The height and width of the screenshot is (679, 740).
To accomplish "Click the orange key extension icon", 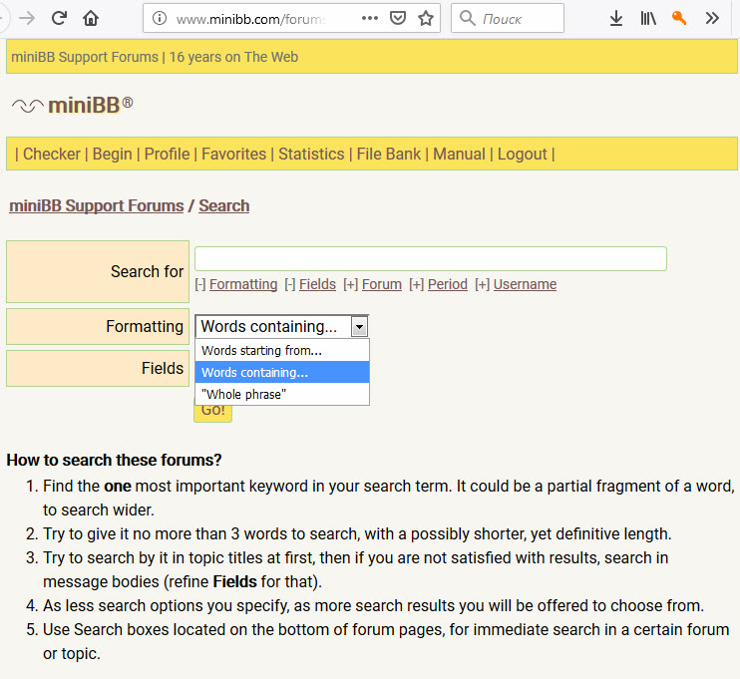I will (678, 18).
